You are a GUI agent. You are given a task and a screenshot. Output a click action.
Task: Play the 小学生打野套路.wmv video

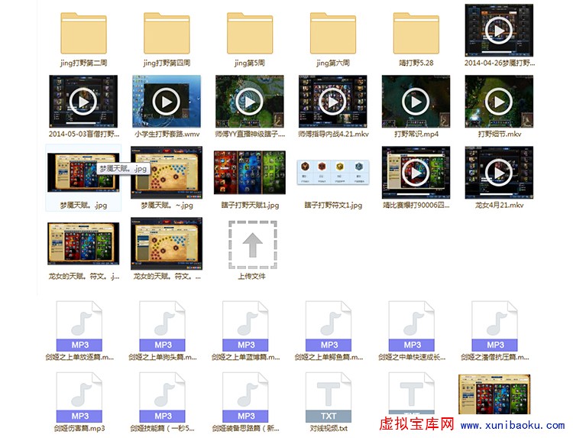(x=166, y=100)
